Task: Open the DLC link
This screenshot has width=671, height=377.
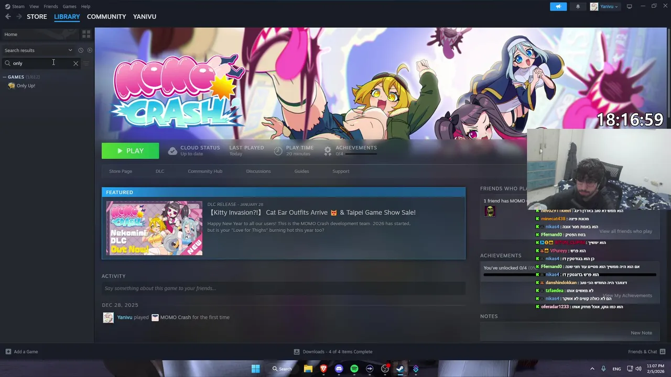Action: pos(160,171)
